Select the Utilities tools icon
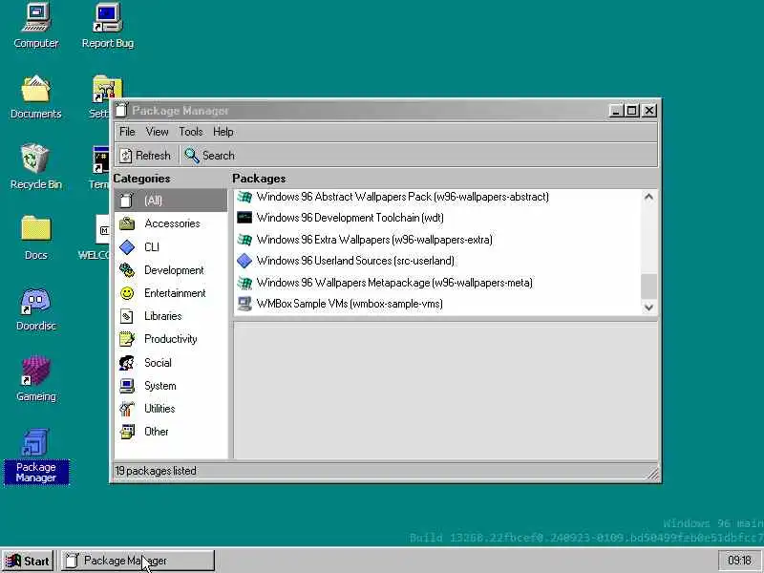The height and width of the screenshot is (573, 764). pos(127,409)
